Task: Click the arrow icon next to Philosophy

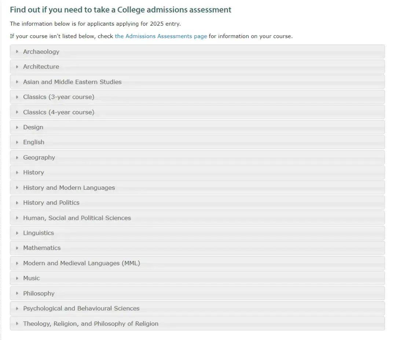Action: tap(17, 293)
